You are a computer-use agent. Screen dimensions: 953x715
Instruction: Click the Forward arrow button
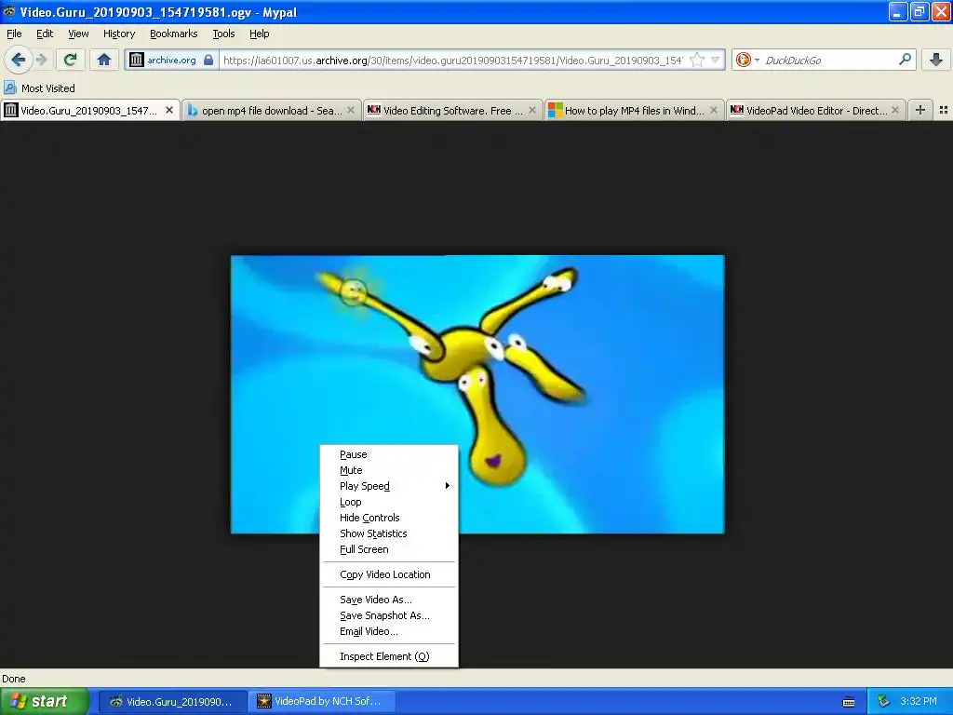pyautogui.click(x=42, y=60)
